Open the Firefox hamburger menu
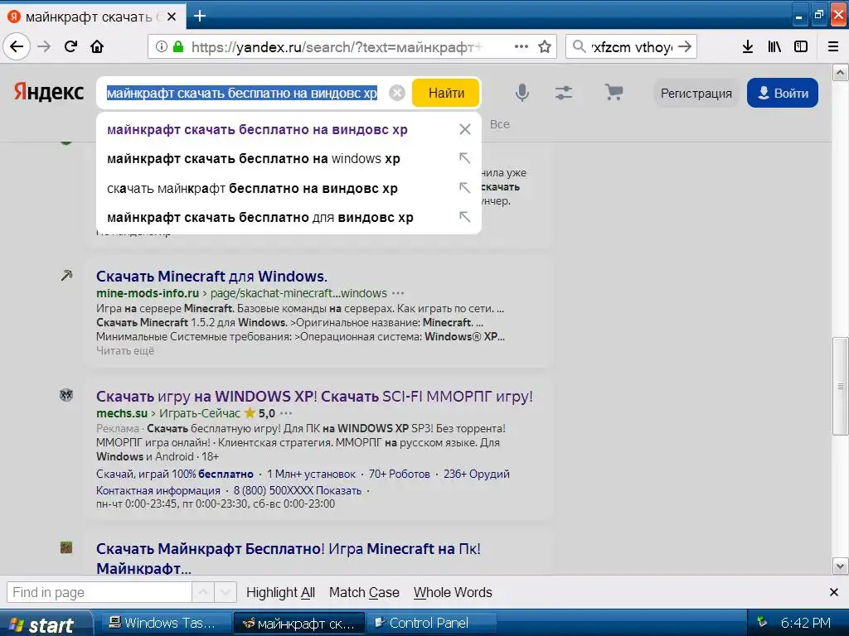 pos(833,46)
